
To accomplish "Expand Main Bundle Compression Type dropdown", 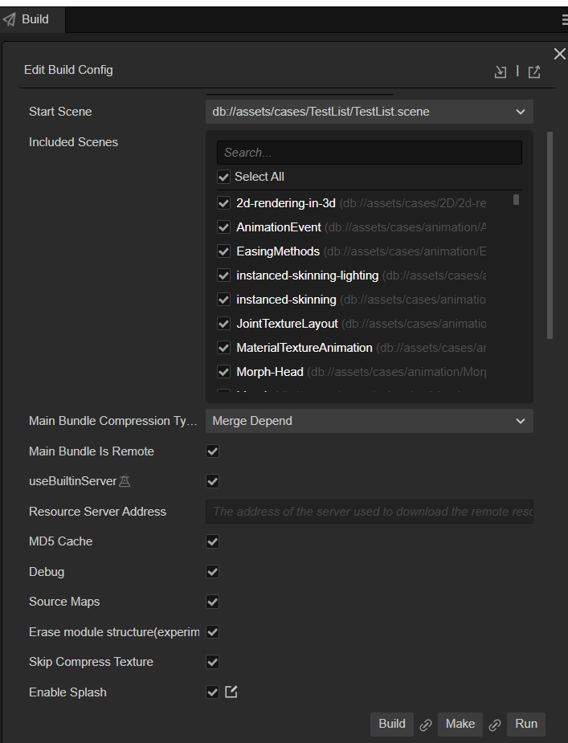I will [x=369, y=421].
